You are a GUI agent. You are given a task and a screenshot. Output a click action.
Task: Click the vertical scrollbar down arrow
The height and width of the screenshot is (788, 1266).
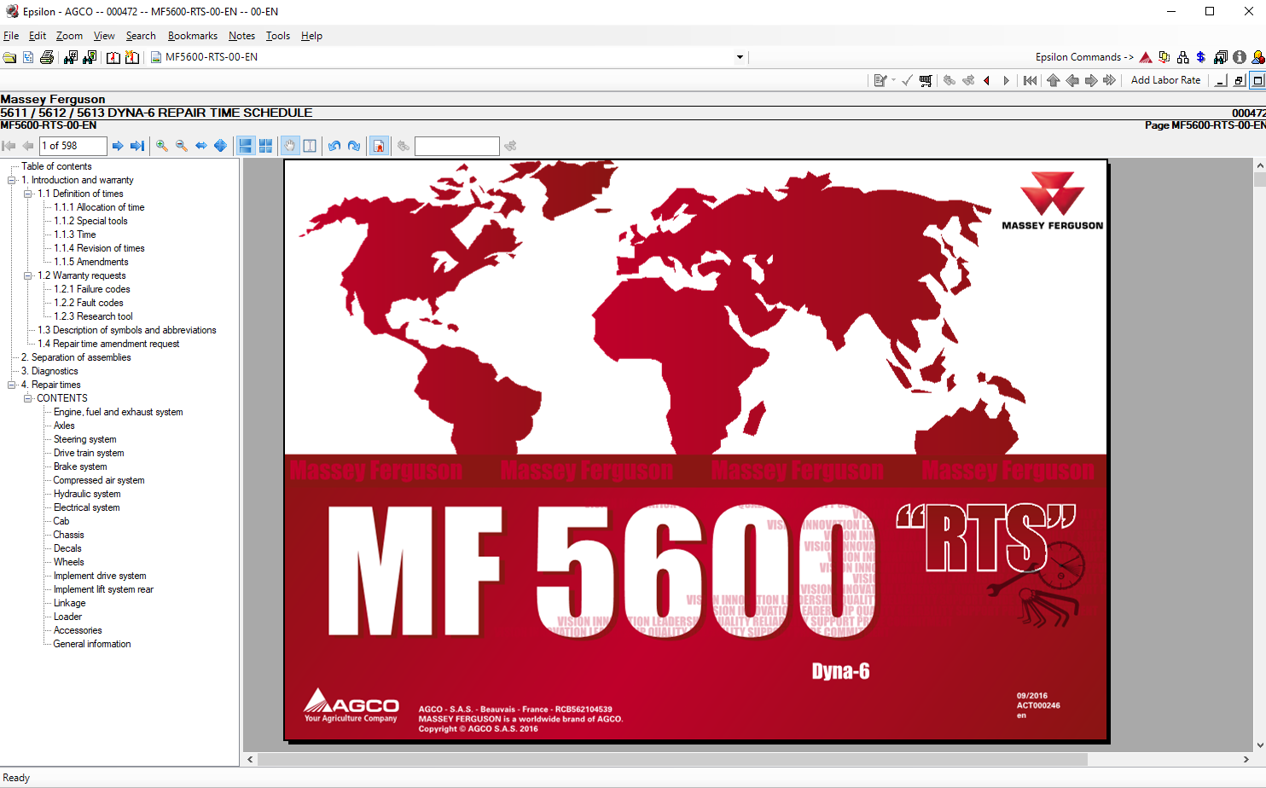[1259, 745]
